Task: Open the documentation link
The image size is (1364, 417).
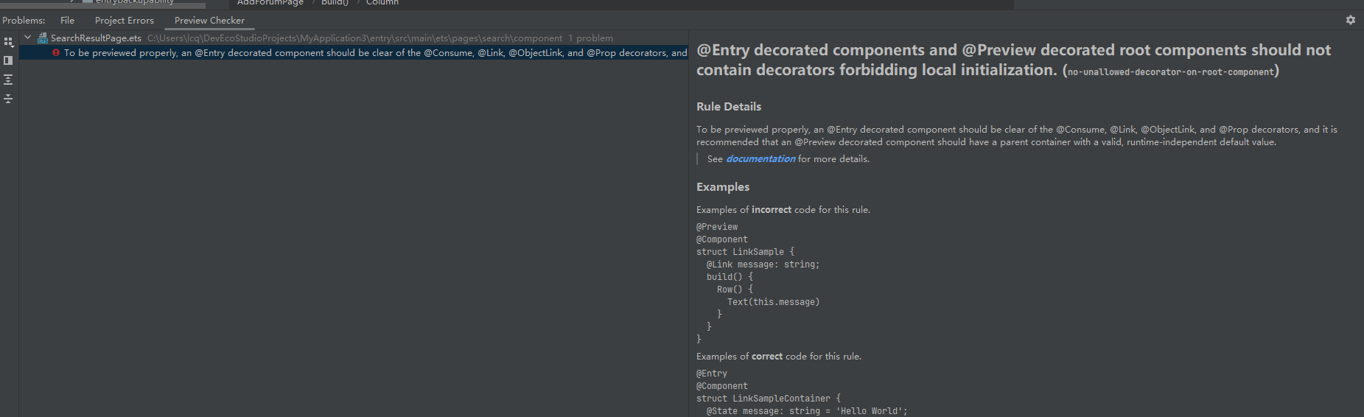Action: (760, 158)
